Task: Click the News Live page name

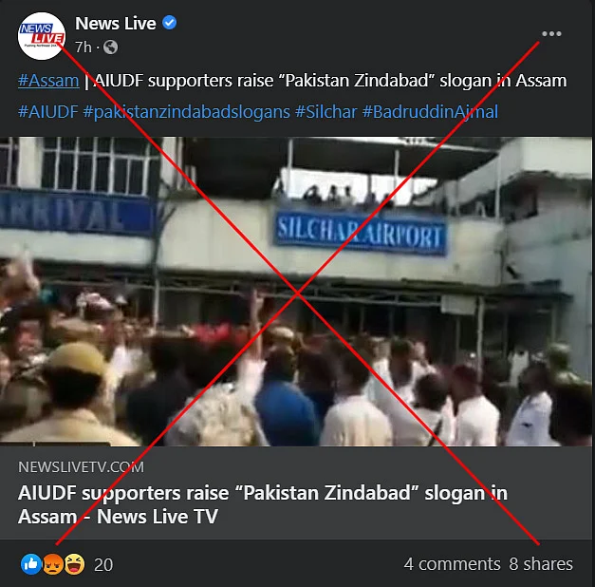Action: [x=116, y=24]
